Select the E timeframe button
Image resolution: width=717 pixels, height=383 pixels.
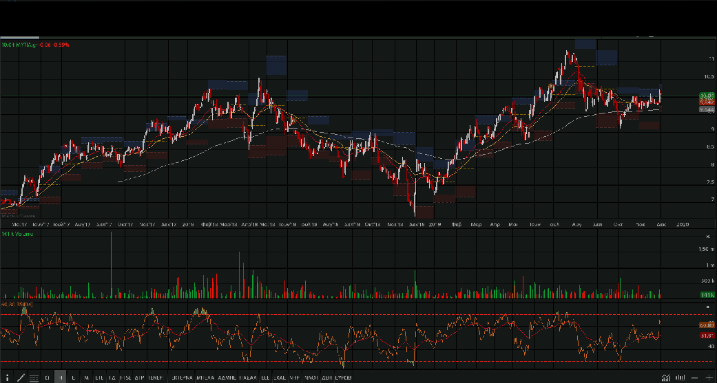[x=73, y=377]
